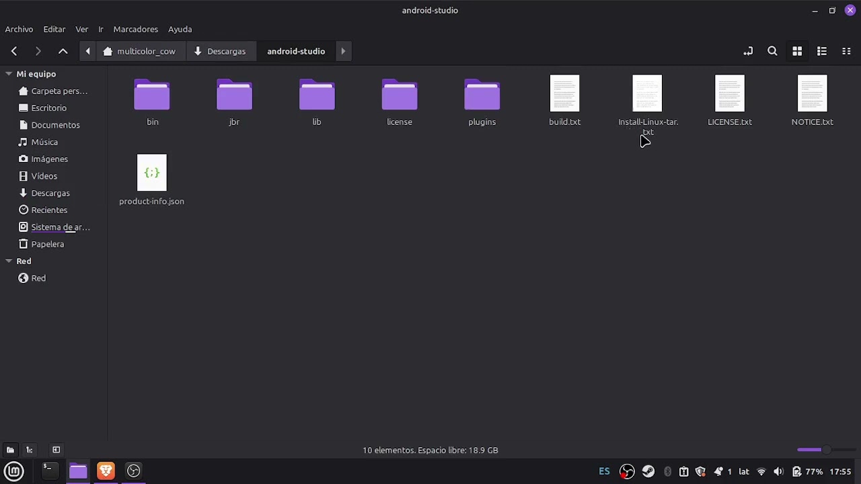Click the android-studio path bar button
The width and height of the screenshot is (861, 484).
tap(296, 51)
